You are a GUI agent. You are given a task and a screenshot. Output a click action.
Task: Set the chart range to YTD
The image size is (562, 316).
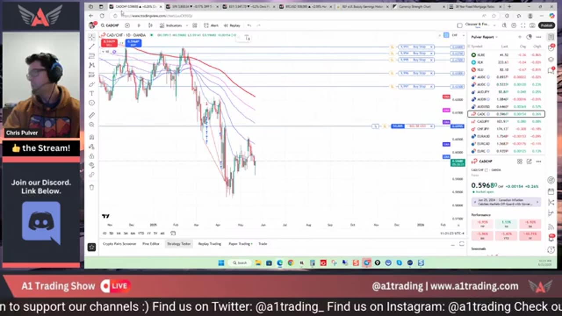click(141, 233)
